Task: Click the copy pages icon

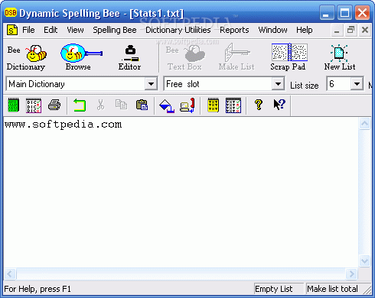Action: (121, 105)
